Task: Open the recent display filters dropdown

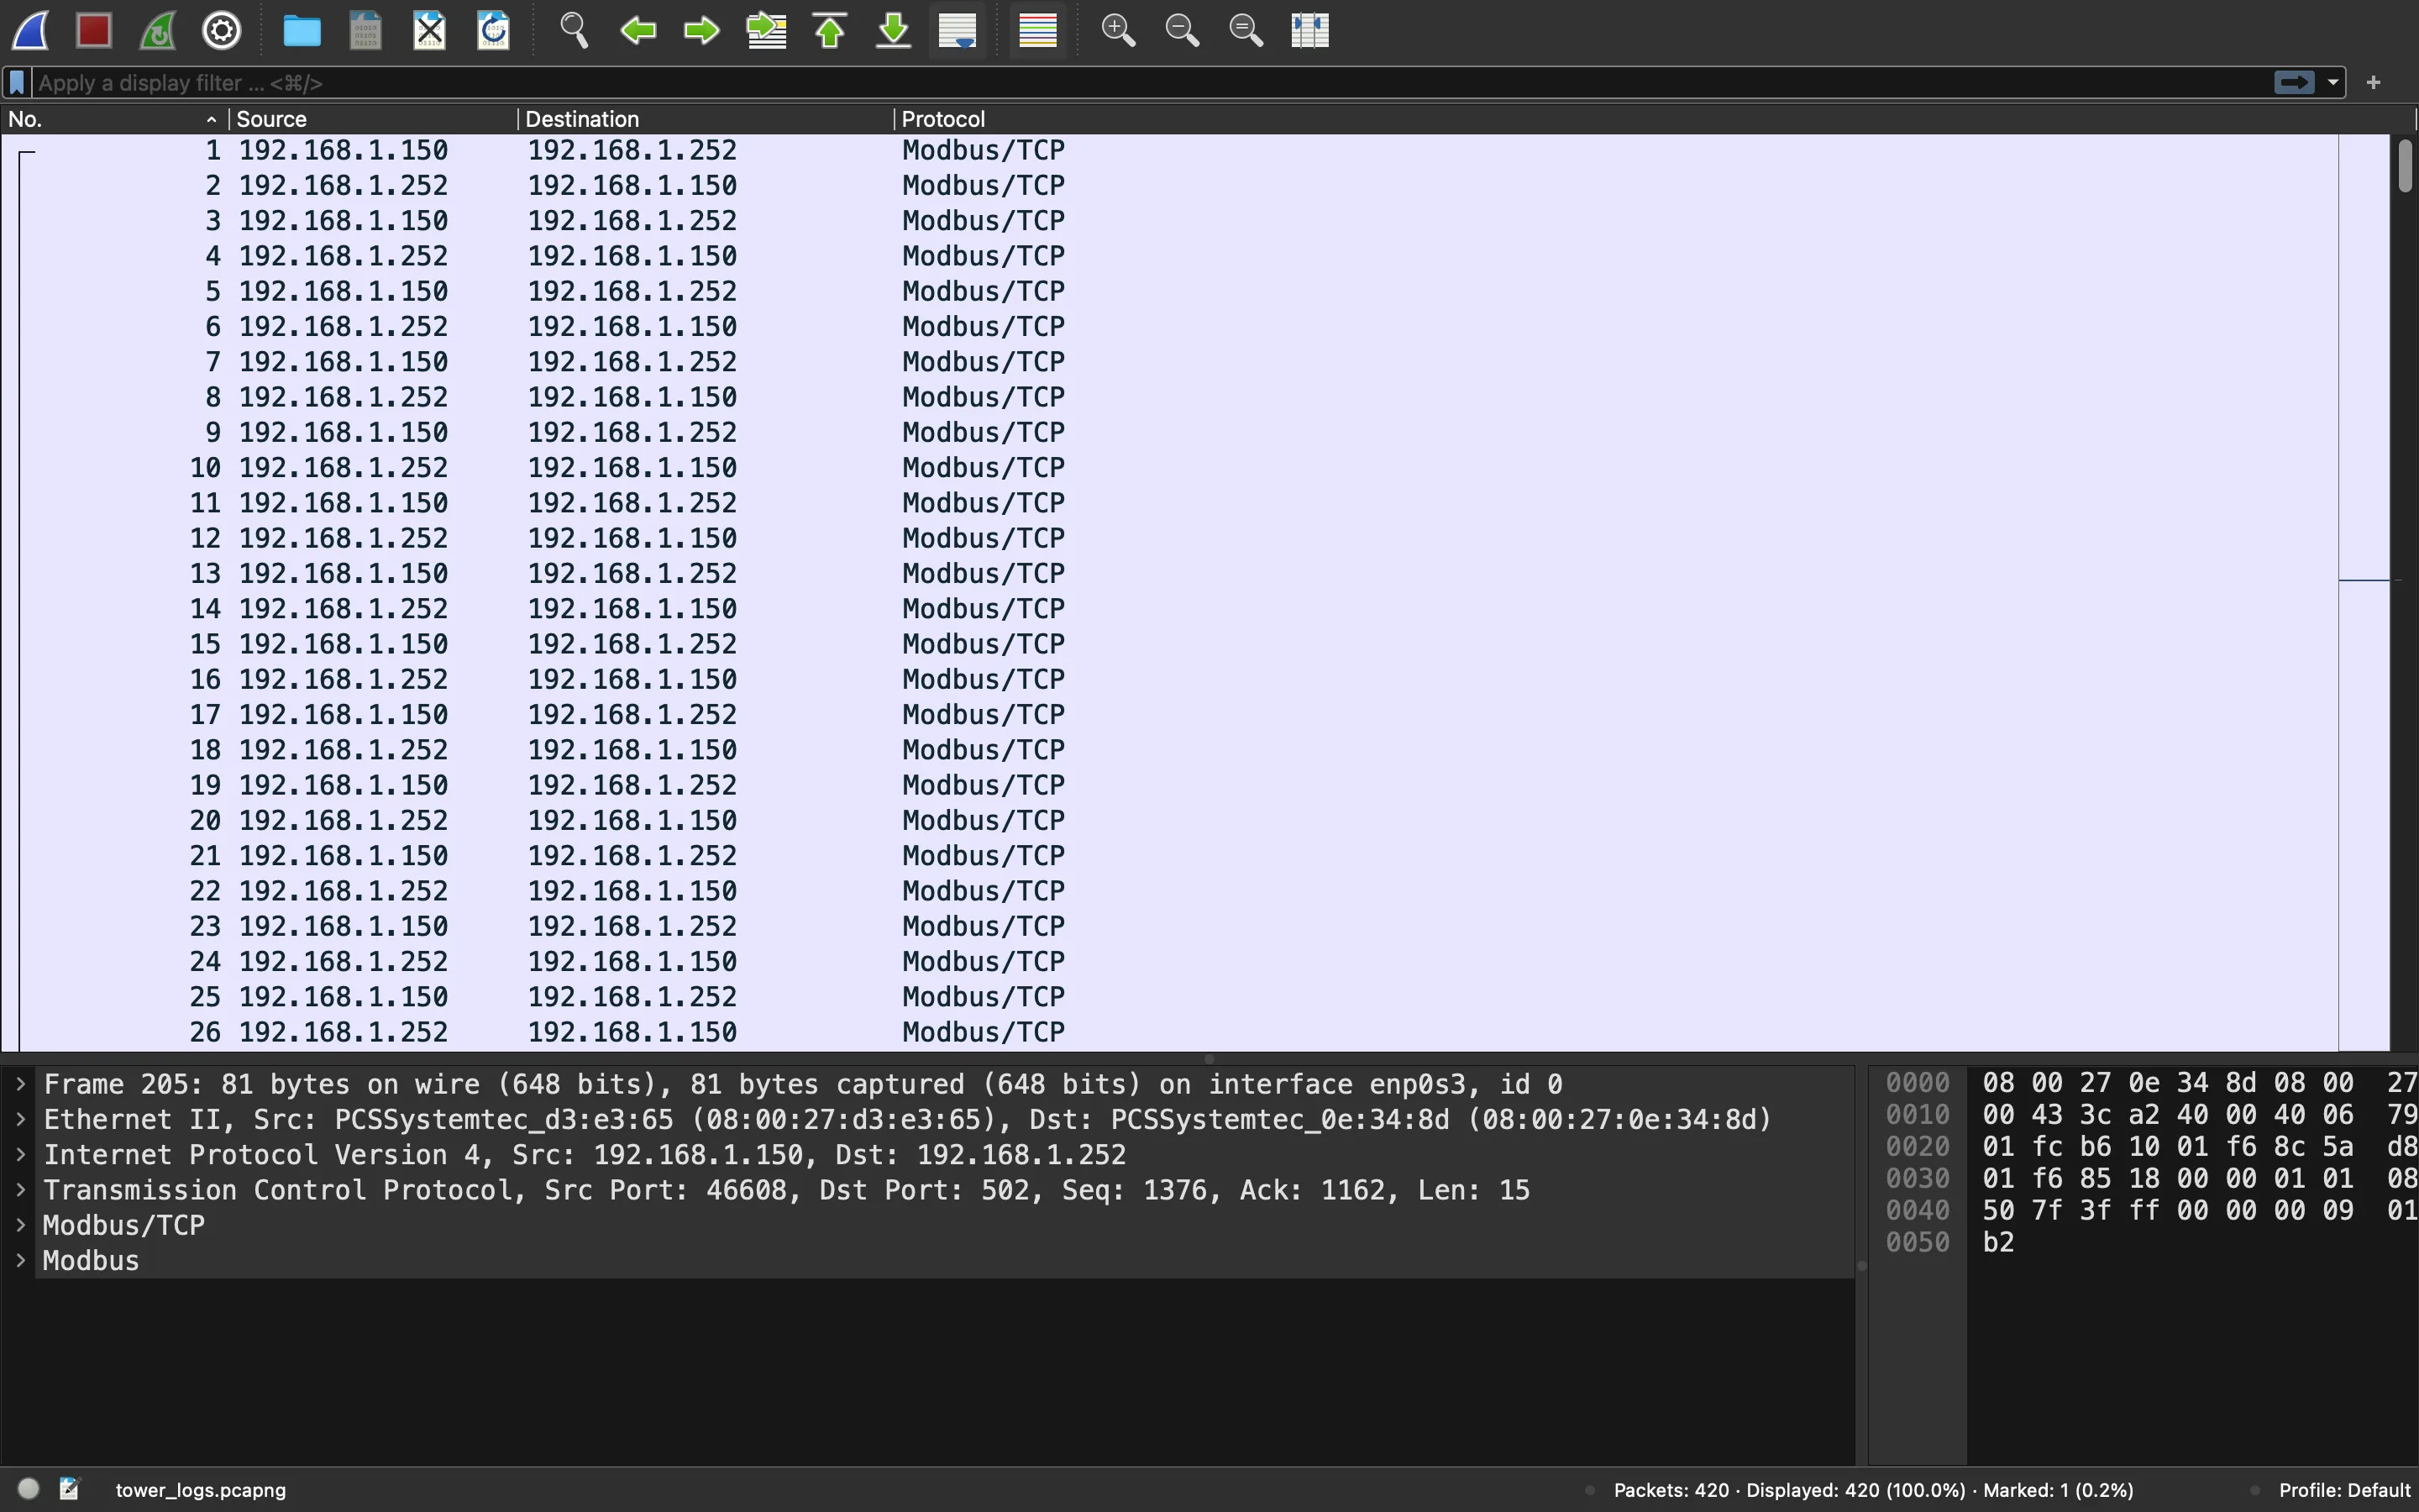Action: coord(2333,82)
